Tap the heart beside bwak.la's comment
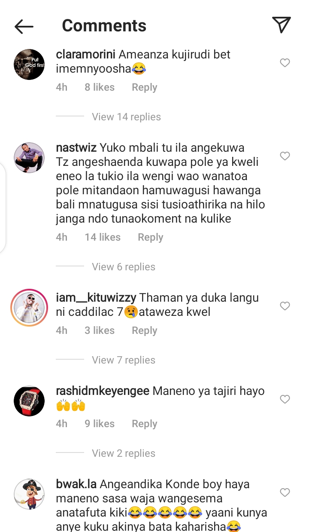This screenshot has width=309, height=532. click(285, 493)
